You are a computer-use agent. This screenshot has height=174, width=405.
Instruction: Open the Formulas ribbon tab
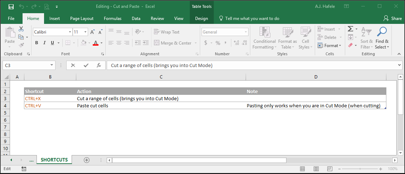[x=112, y=19]
